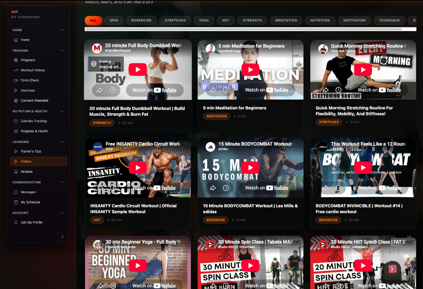Select Videos in the sidebar
This screenshot has width=423, height=289.
pyautogui.click(x=38, y=162)
